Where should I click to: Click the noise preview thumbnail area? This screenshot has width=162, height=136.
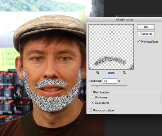click(111, 47)
